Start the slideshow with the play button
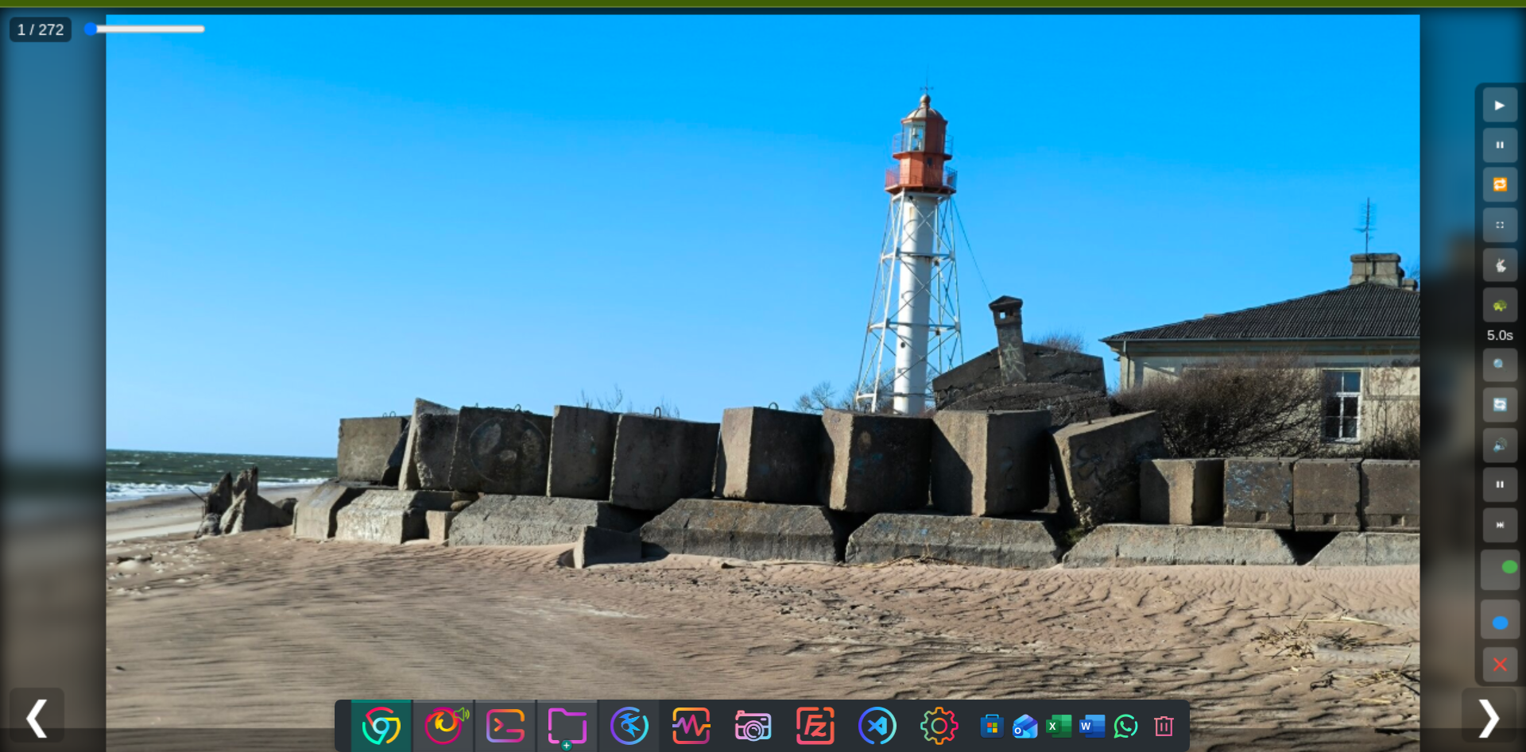 coord(1500,106)
